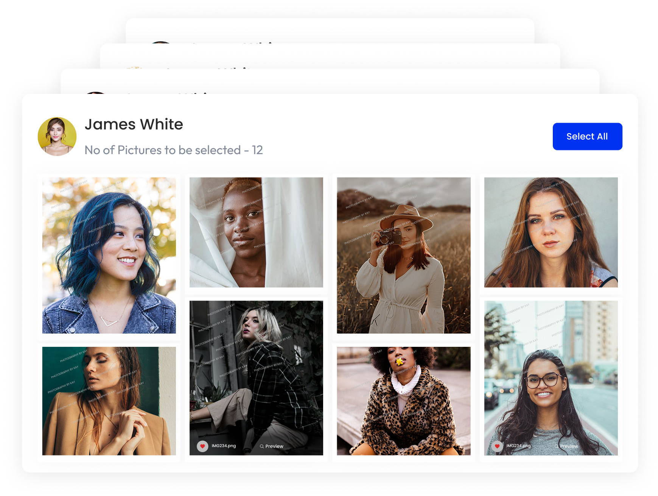Open Preview link on the city street photo
This screenshot has height=496, width=658.
click(x=569, y=446)
